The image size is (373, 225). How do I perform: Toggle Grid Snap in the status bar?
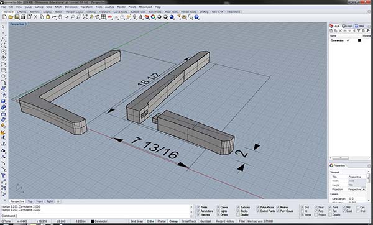point(137,221)
